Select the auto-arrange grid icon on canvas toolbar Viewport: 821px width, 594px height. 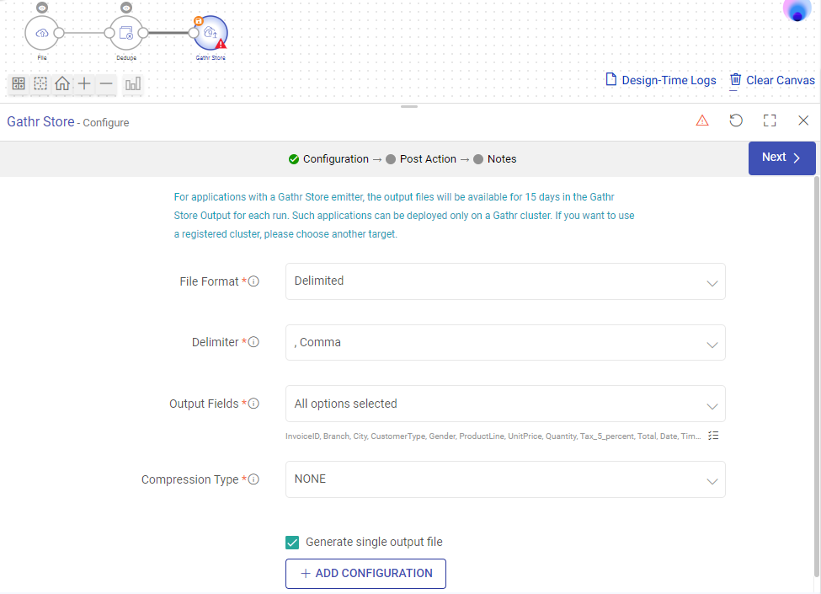pos(18,83)
